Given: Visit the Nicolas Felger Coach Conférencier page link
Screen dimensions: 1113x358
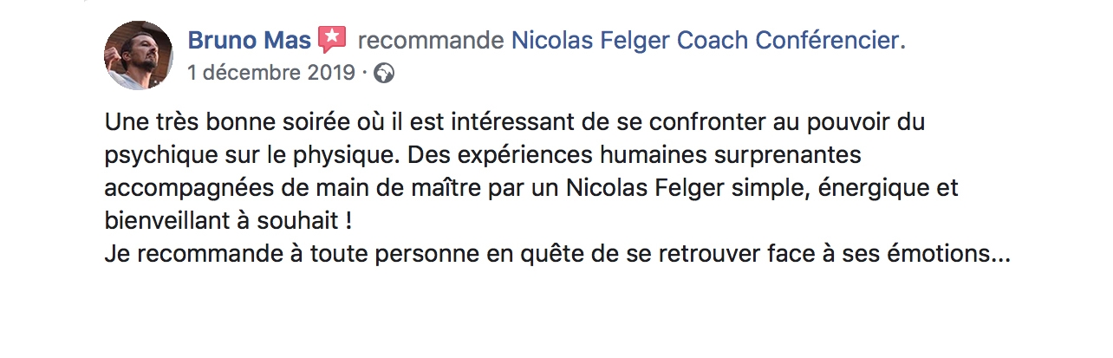Looking at the screenshot, I should coord(706,40).
